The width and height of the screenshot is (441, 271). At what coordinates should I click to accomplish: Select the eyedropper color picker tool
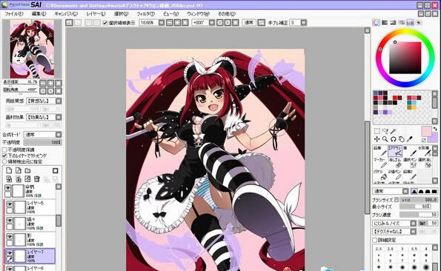click(410, 139)
